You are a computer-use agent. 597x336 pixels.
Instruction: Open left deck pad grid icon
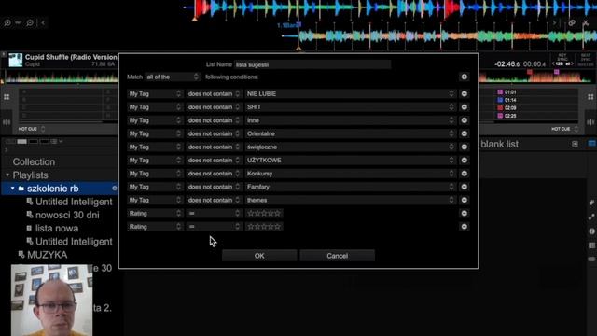coord(7,97)
